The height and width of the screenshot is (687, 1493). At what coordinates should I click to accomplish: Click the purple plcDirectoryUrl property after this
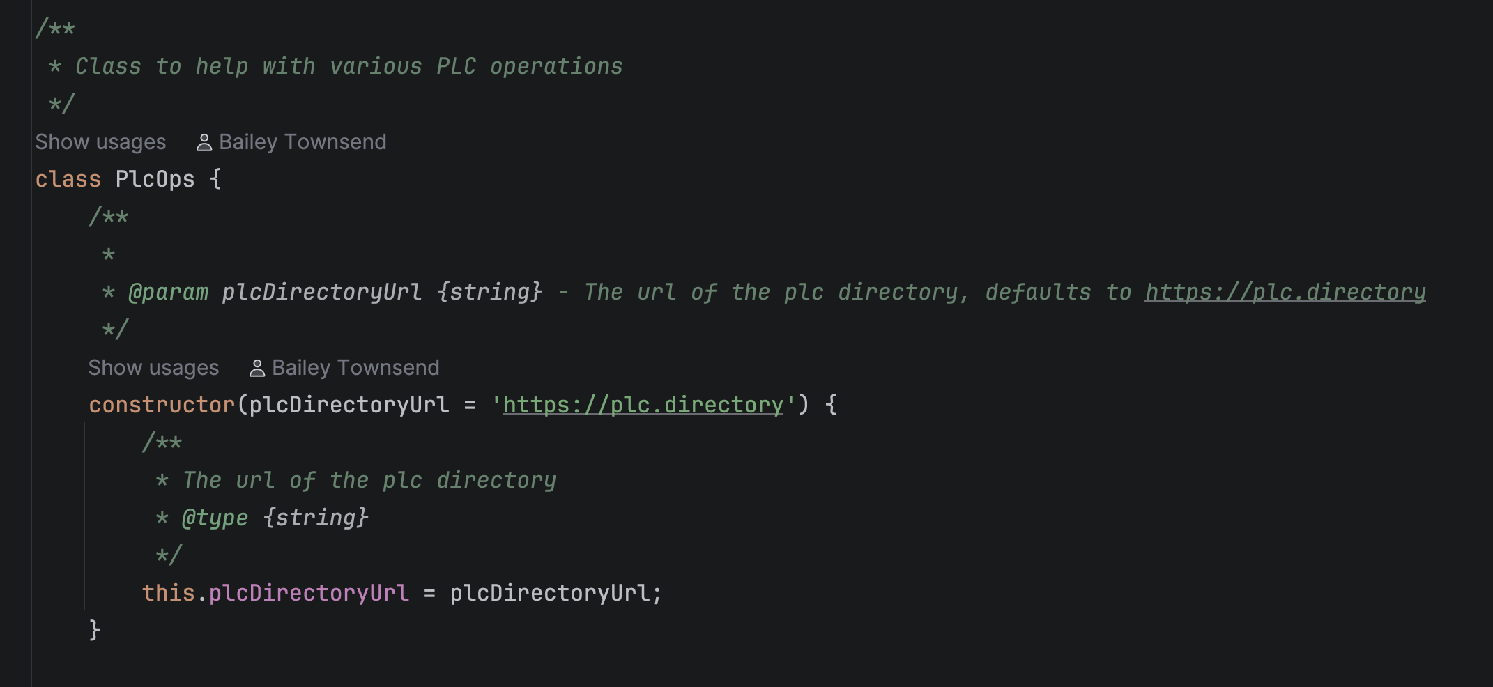308,593
